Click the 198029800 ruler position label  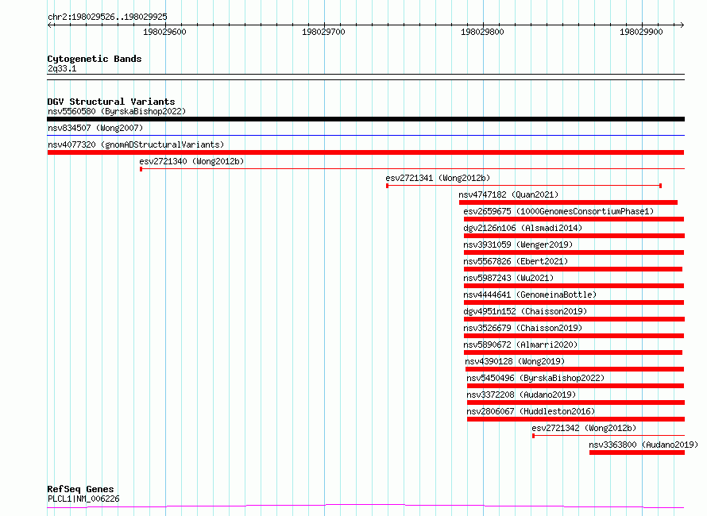click(x=482, y=32)
